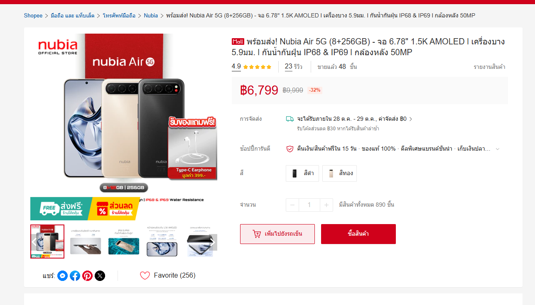Increase quantity with plus button
Image resolution: width=535 pixels, height=305 pixels.
[326, 205]
